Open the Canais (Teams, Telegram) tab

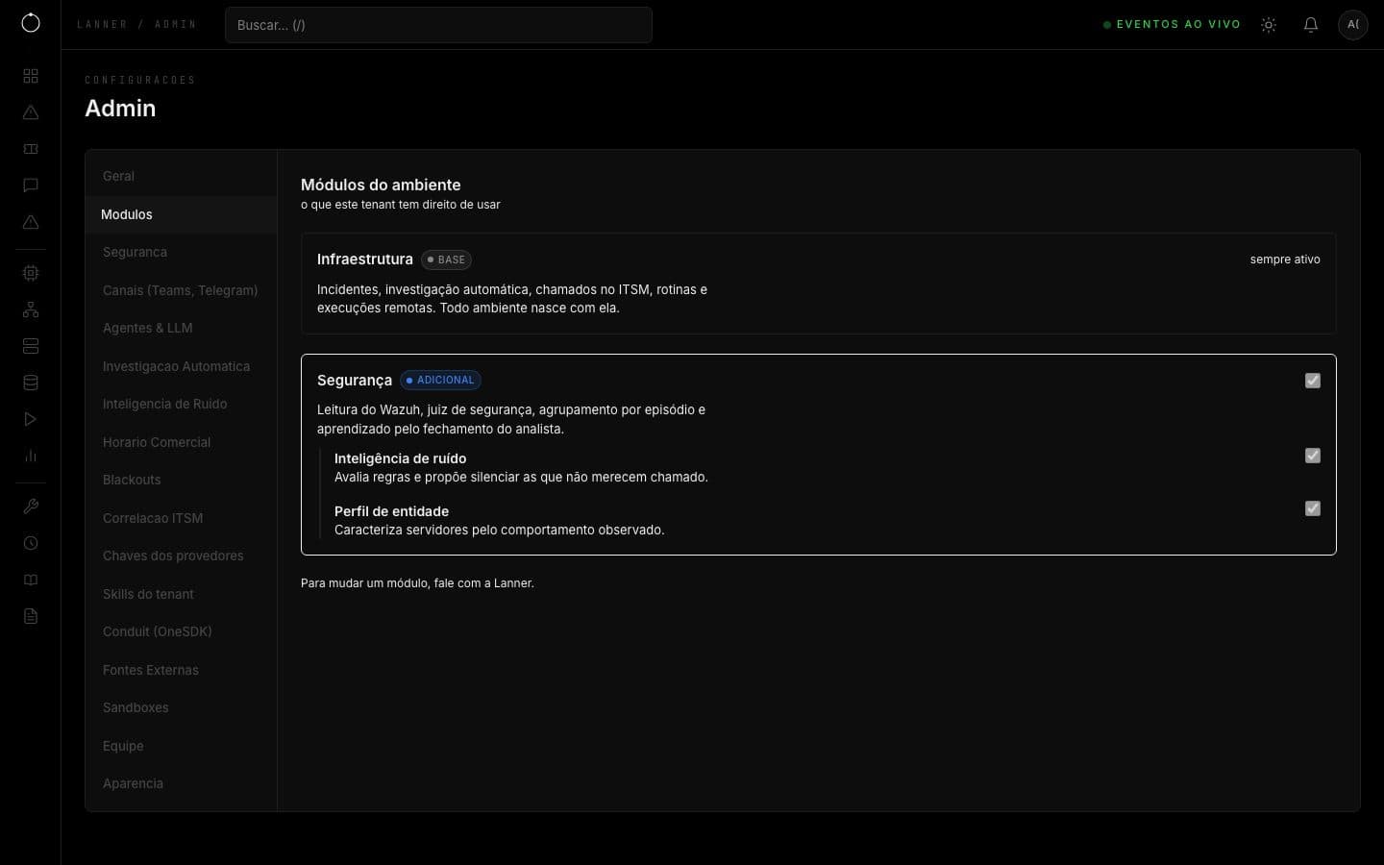(x=181, y=290)
